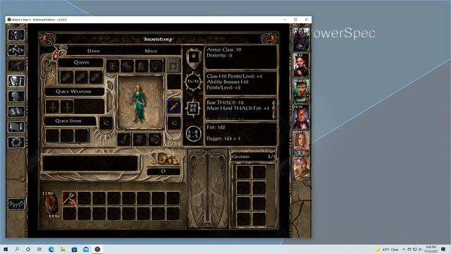This screenshot has width=451, height=254.
Task: Open the area map from the sidebar
Action: coord(16,50)
